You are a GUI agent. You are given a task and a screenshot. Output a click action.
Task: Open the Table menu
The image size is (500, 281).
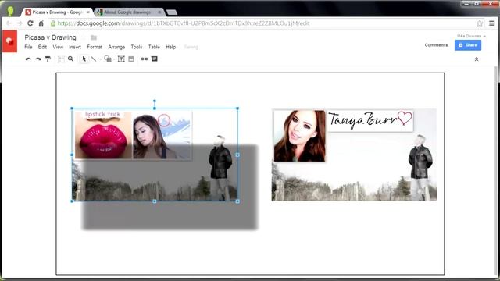[154, 47]
